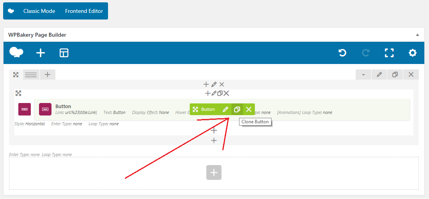Click 'Display Effect: None' text
429x199 pixels.
click(151, 112)
